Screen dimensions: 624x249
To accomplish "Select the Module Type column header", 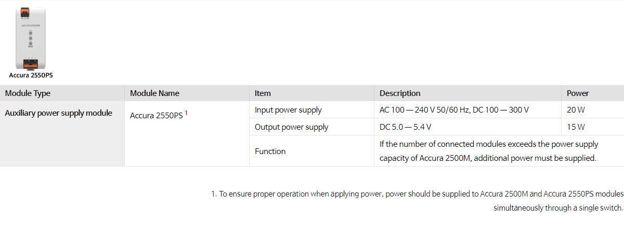I will tap(28, 93).
